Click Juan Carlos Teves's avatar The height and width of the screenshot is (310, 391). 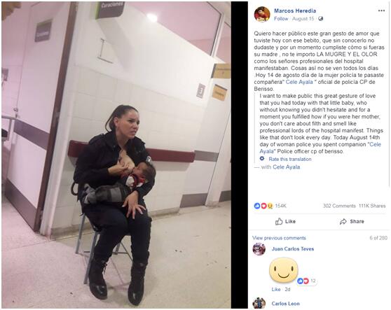coord(259,249)
